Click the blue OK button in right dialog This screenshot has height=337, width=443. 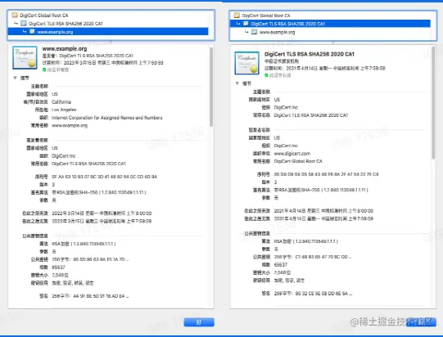(x=421, y=322)
